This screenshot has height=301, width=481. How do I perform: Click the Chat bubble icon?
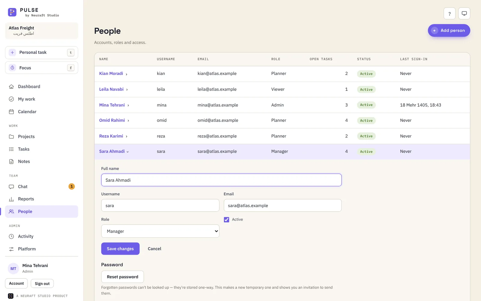(x=11, y=187)
